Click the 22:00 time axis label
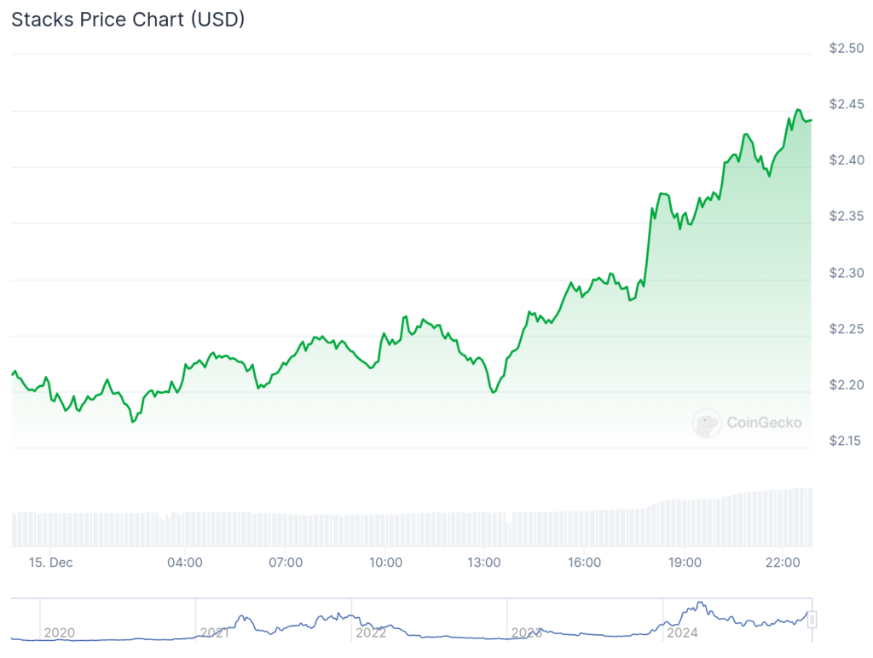This screenshot has height=658, width=873. 783,563
